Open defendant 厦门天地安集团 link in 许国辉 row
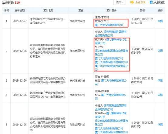168x134 pixels. [x=111, y=82]
